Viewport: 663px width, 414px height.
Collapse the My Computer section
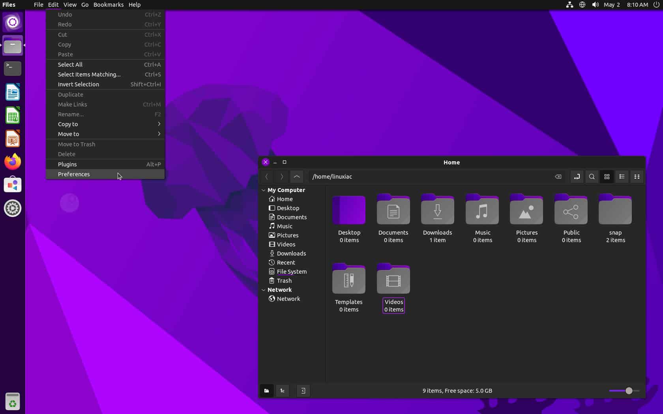click(264, 190)
